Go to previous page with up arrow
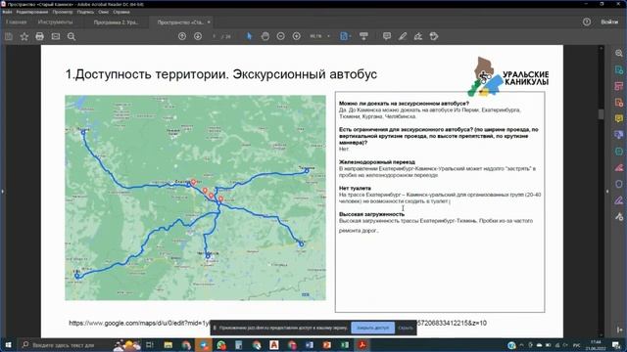The image size is (627, 352). pyautogui.click(x=182, y=36)
